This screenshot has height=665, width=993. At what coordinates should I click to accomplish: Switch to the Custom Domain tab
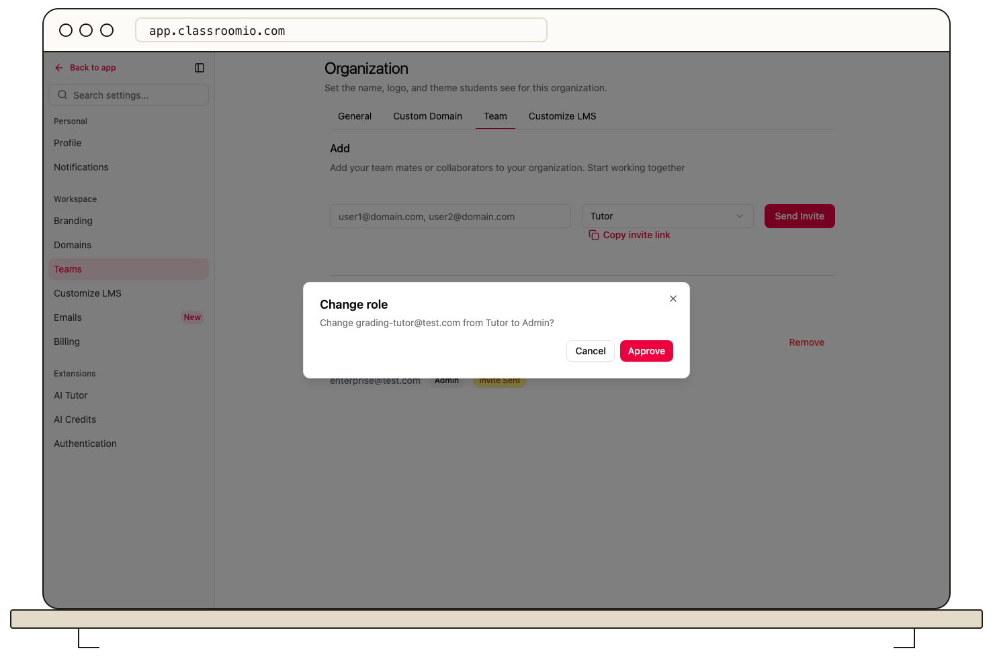click(428, 116)
